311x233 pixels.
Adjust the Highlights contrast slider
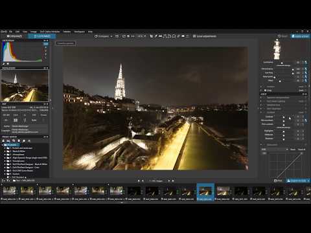[283, 131]
